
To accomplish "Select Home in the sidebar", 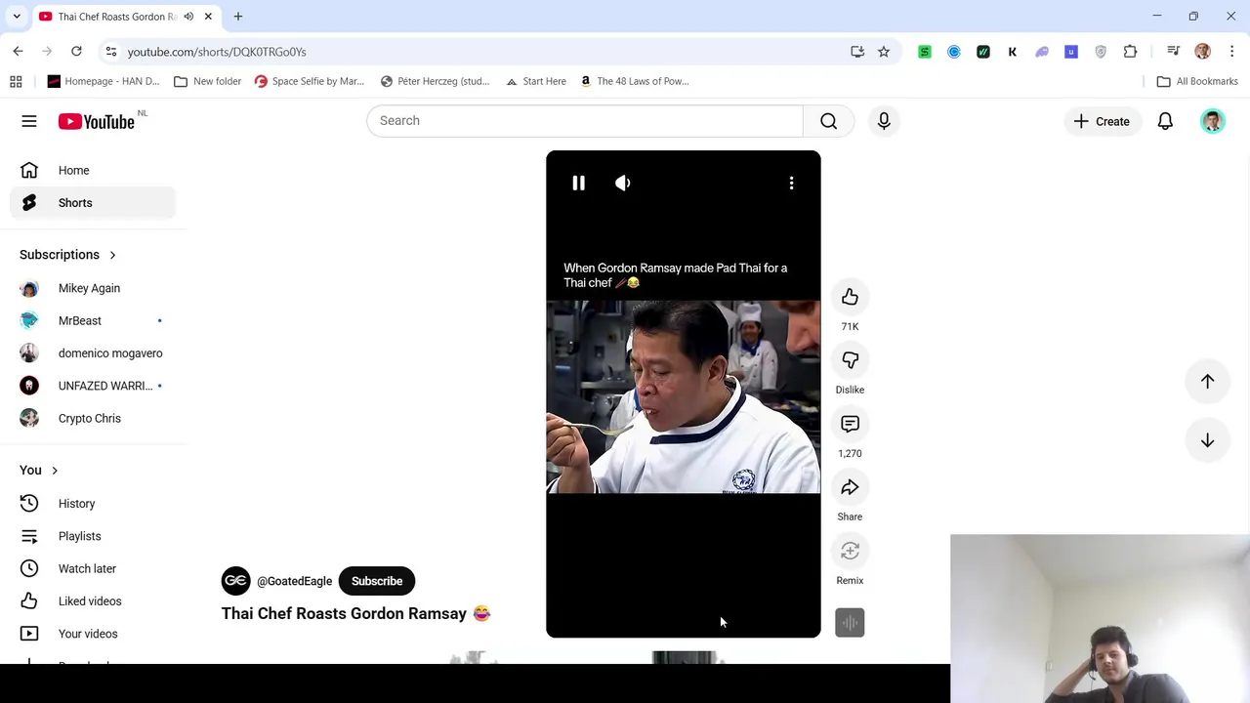I will click(94, 170).
